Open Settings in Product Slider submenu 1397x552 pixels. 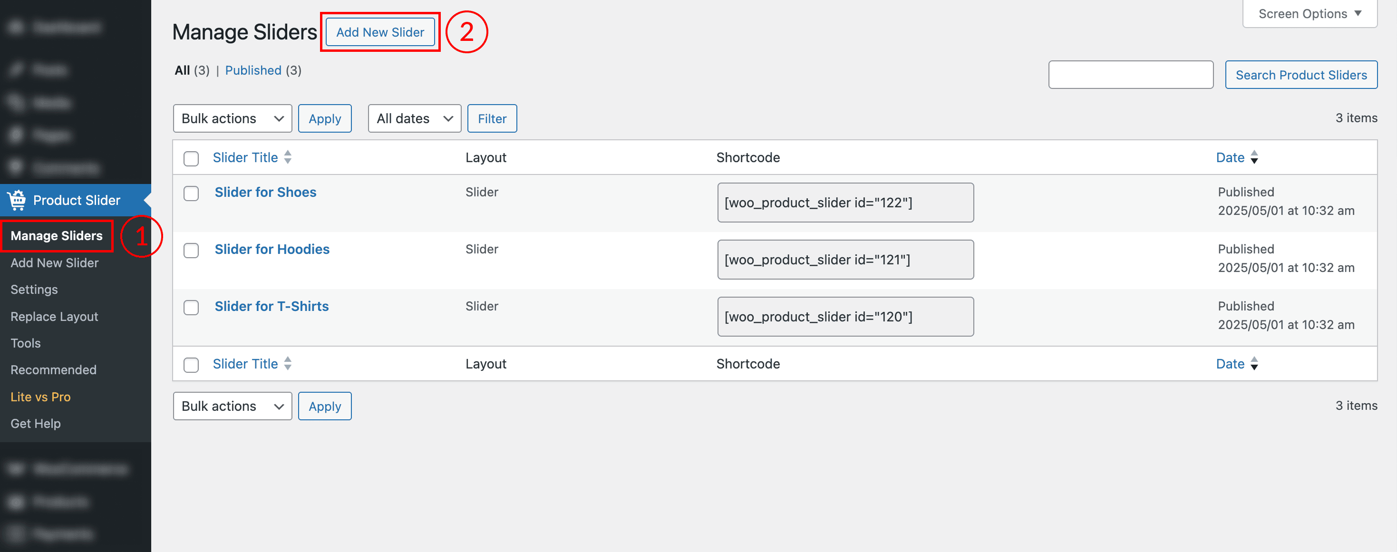tap(34, 290)
